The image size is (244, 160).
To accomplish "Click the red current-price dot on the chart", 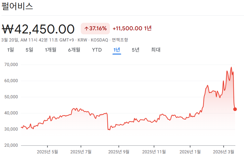I will pyautogui.click(x=235, y=109).
